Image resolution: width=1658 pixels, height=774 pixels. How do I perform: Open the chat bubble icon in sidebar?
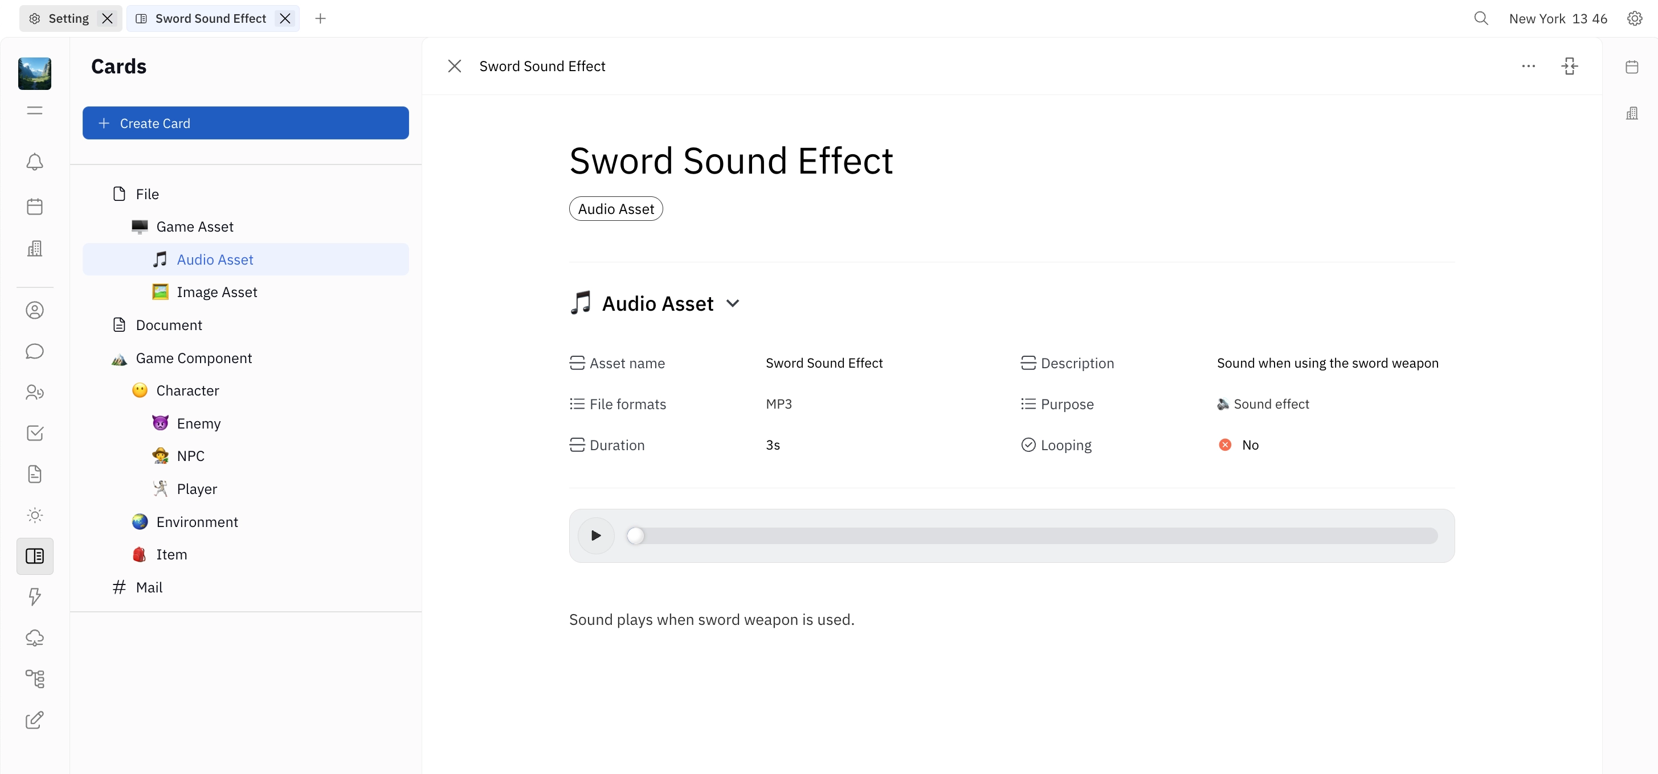[x=35, y=351]
